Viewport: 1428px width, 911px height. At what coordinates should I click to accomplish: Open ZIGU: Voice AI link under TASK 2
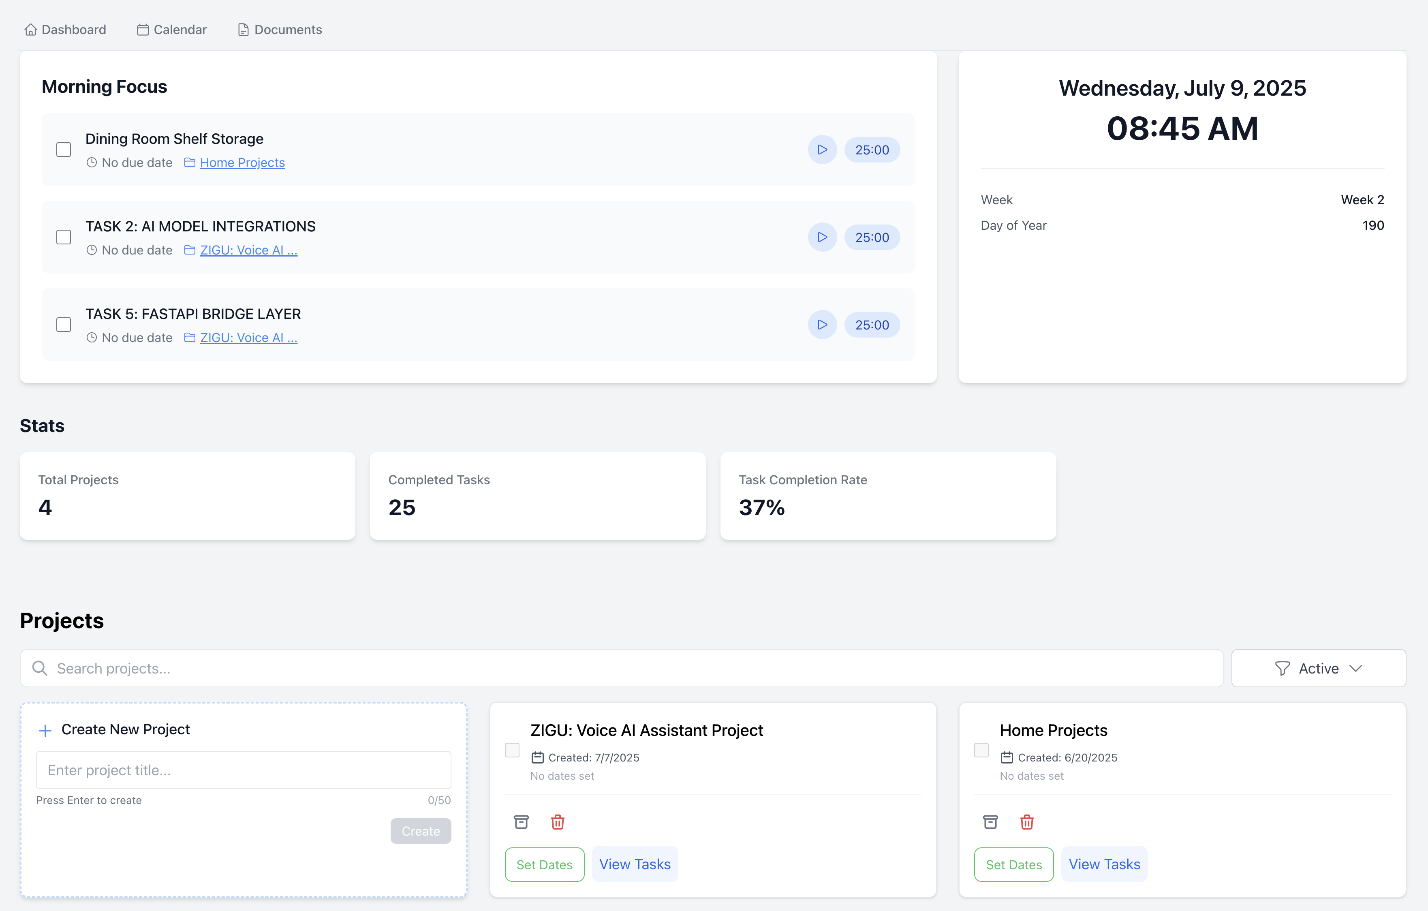[248, 250]
